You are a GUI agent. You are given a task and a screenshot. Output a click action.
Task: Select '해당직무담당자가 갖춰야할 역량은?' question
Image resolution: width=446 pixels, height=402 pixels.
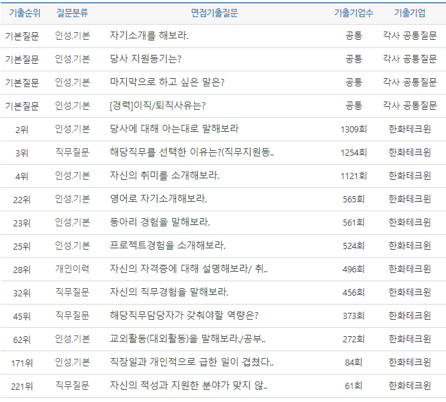point(184,316)
